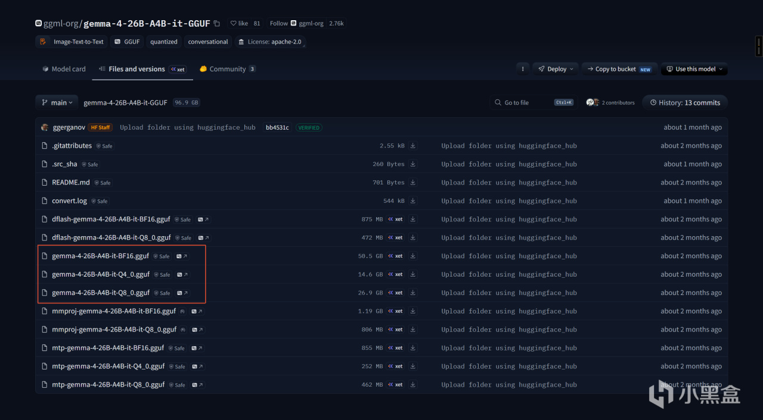Open commit message on convert.log row
Image resolution: width=763 pixels, height=420 pixels.
pos(509,201)
